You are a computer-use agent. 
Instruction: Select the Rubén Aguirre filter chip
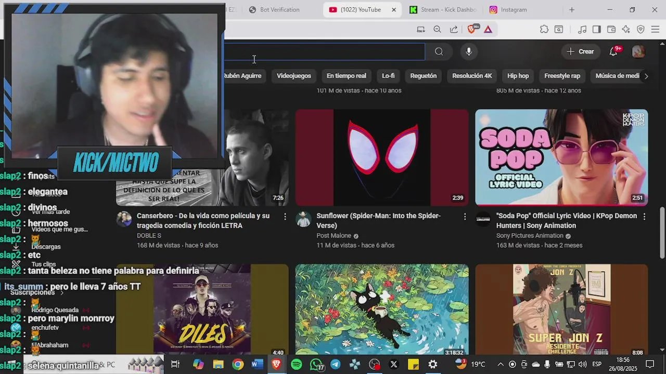[242, 76]
